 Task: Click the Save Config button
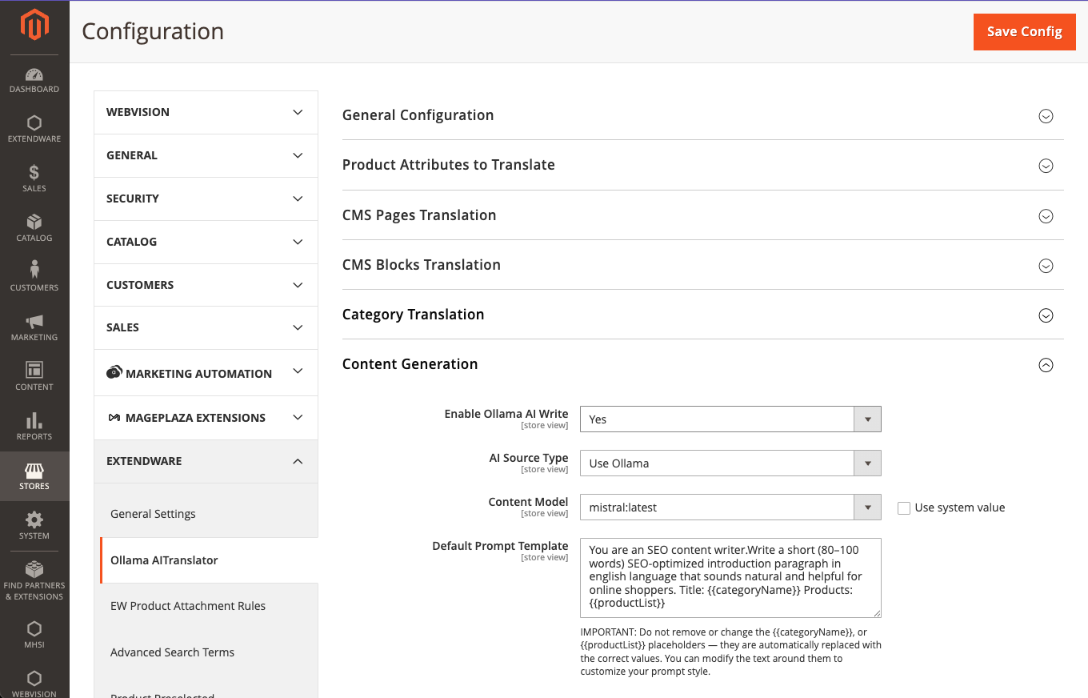click(x=1024, y=32)
